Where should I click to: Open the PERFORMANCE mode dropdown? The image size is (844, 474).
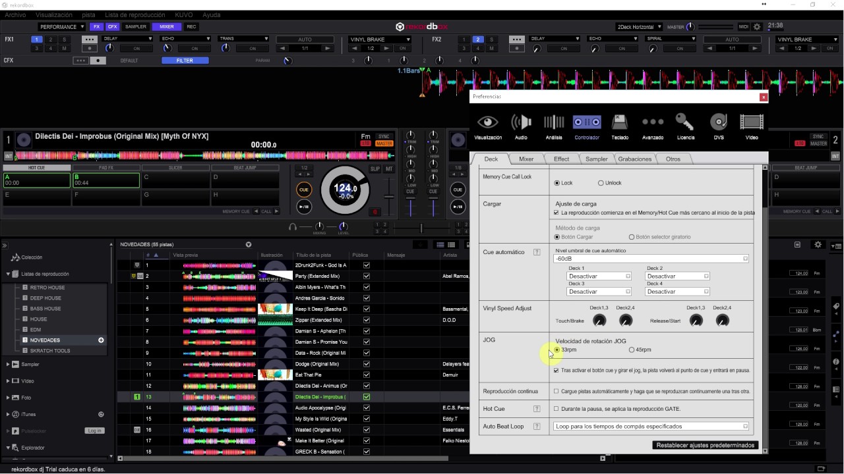pyautogui.click(x=61, y=27)
